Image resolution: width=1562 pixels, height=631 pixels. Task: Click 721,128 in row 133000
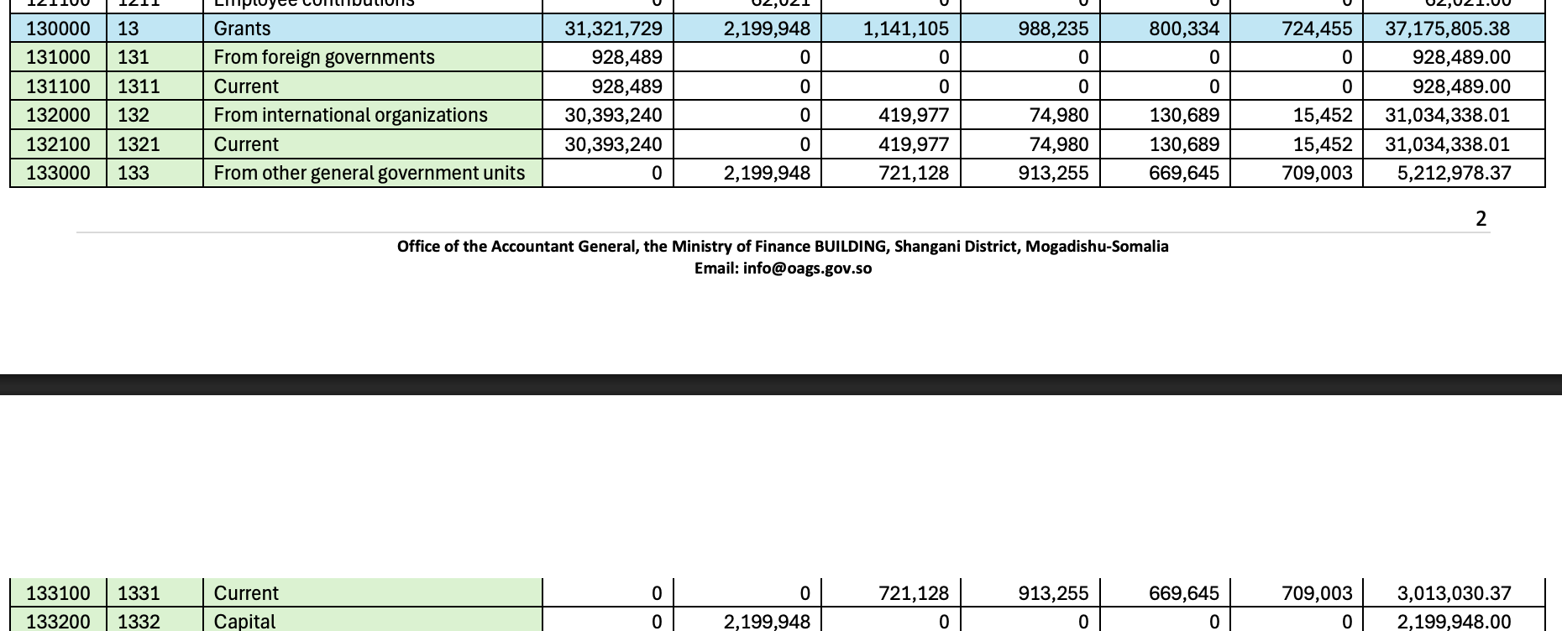pyautogui.click(x=913, y=173)
